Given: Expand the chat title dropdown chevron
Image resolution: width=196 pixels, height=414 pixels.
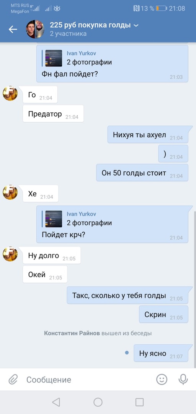Looking at the screenshot, I should pyautogui.click(x=136, y=26).
